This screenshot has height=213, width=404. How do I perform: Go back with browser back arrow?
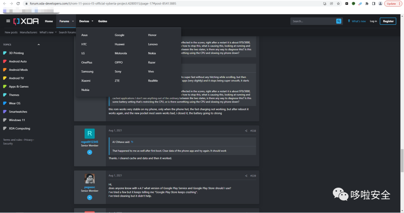(x=4, y=4)
